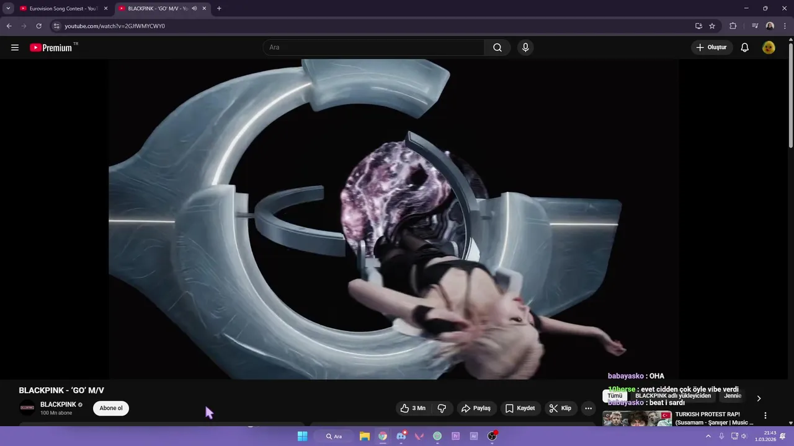Click the Paylaş share button
The height and width of the screenshot is (446, 794).
point(476,408)
